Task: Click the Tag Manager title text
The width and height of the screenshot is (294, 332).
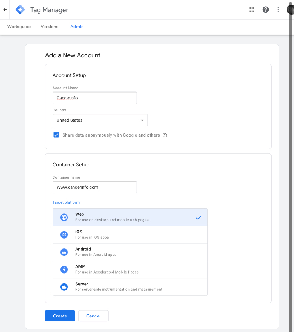Action: coord(49,10)
